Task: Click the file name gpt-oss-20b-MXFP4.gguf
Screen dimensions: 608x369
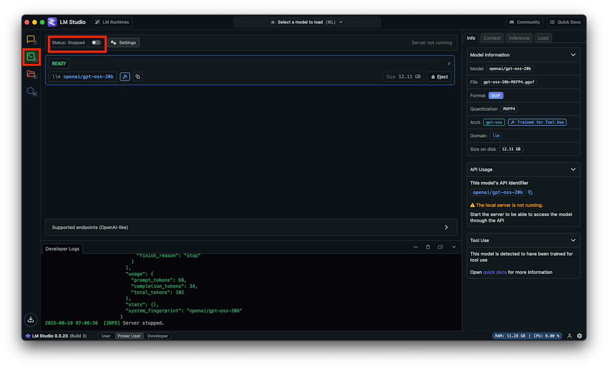Action: [509, 82]
